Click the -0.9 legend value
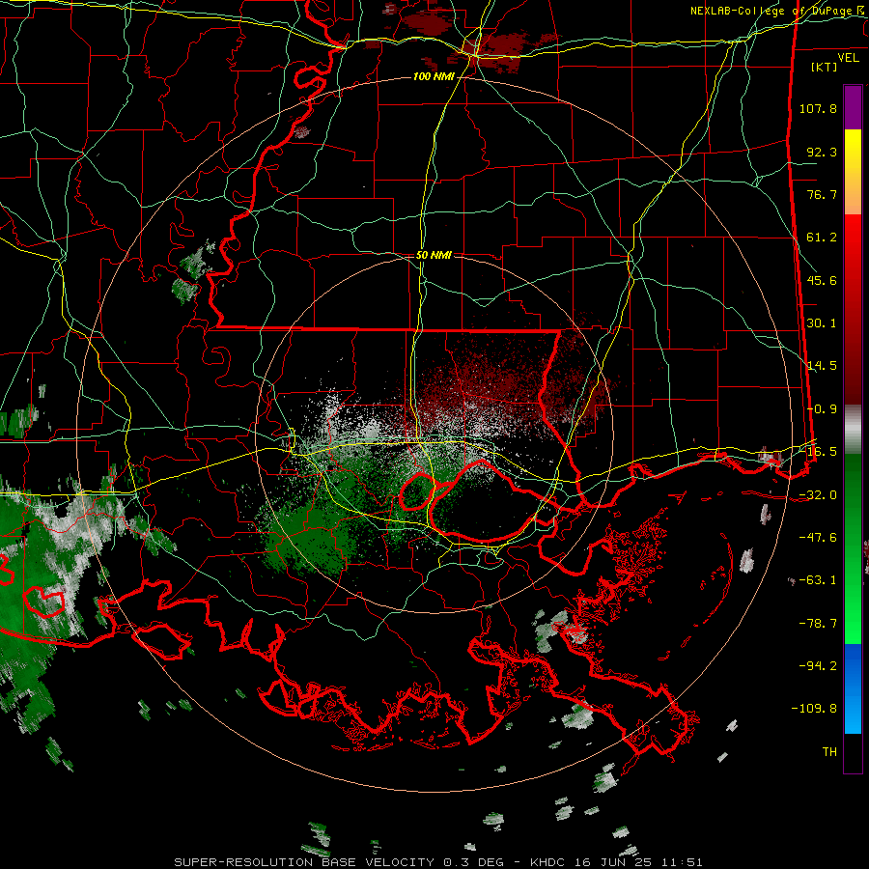Image resolution: width=869 pixels, height=869 pixels. pos(822,409)
